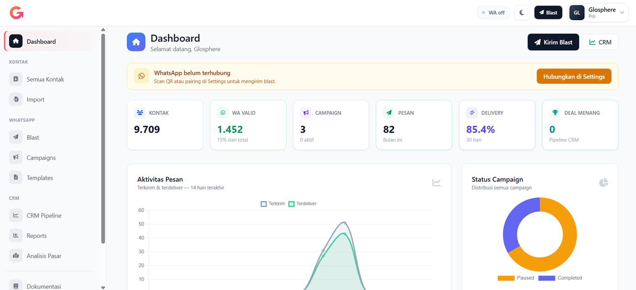The image size is (636, 290).
Task: Click the Delivery value 85.4%
Action: coord(480,130)
